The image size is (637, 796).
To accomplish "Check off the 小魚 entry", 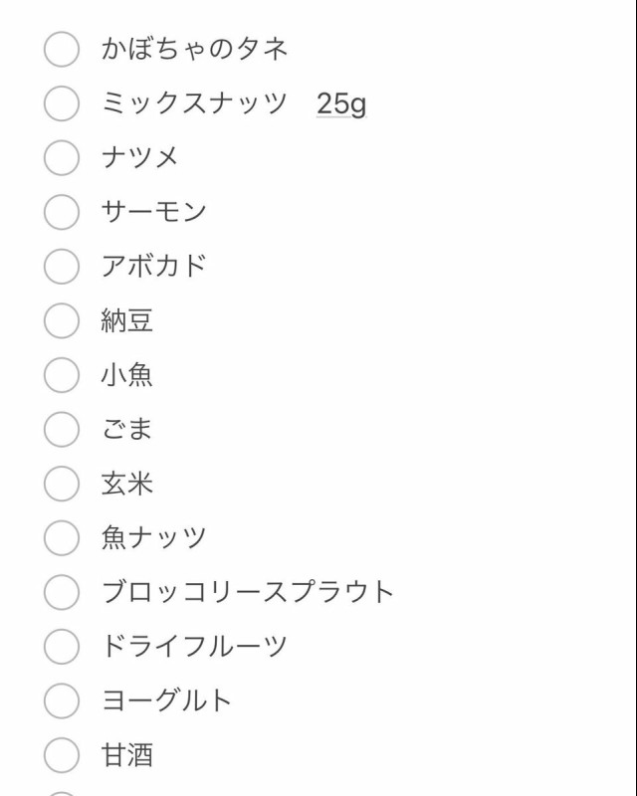I will point(61,375).
